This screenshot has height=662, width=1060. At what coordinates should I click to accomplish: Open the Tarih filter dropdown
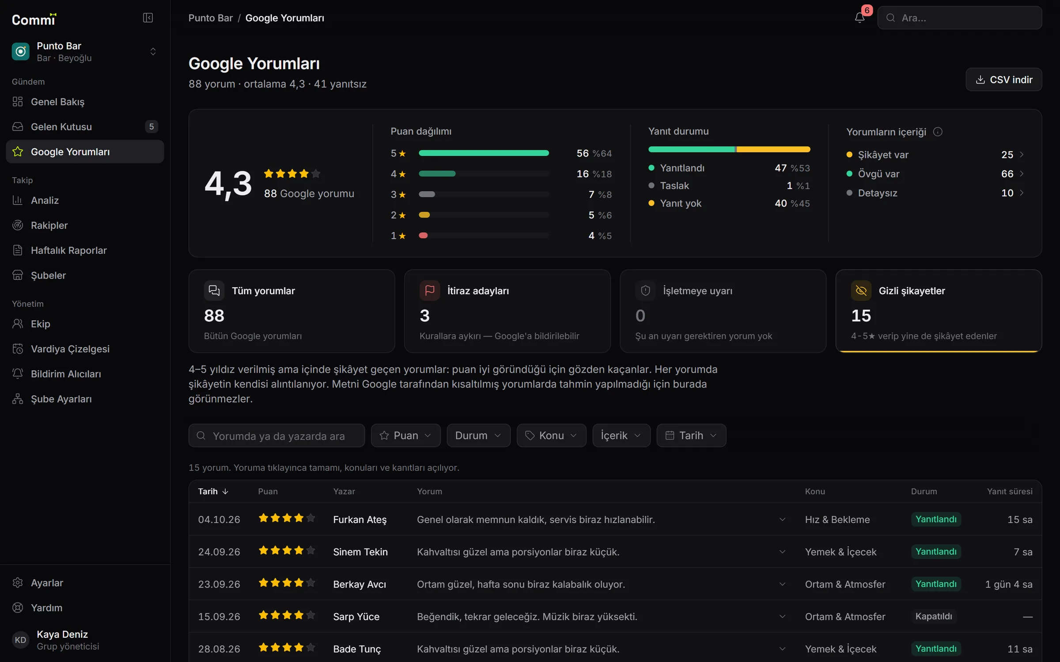[691, 436]
